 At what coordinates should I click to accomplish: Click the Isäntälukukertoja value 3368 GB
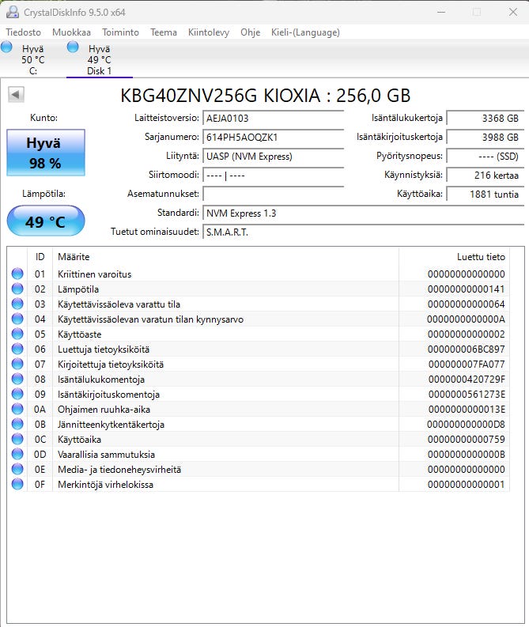coord(485,118)
